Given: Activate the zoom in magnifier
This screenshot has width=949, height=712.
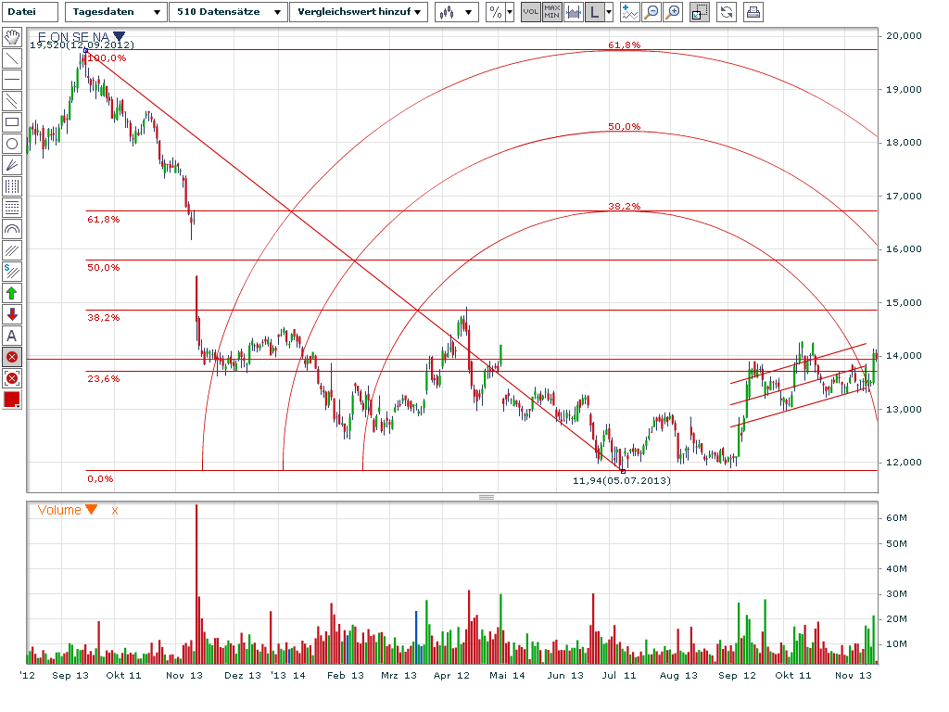Looking at the screenshot, I should coord(672,12).
